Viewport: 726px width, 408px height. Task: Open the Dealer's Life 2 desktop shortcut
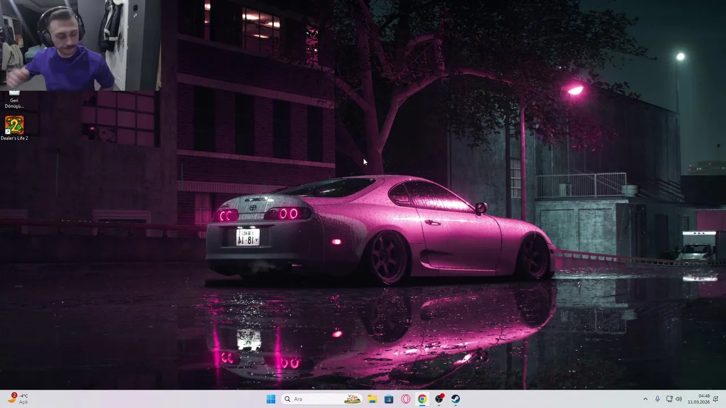tap(14, 128)
